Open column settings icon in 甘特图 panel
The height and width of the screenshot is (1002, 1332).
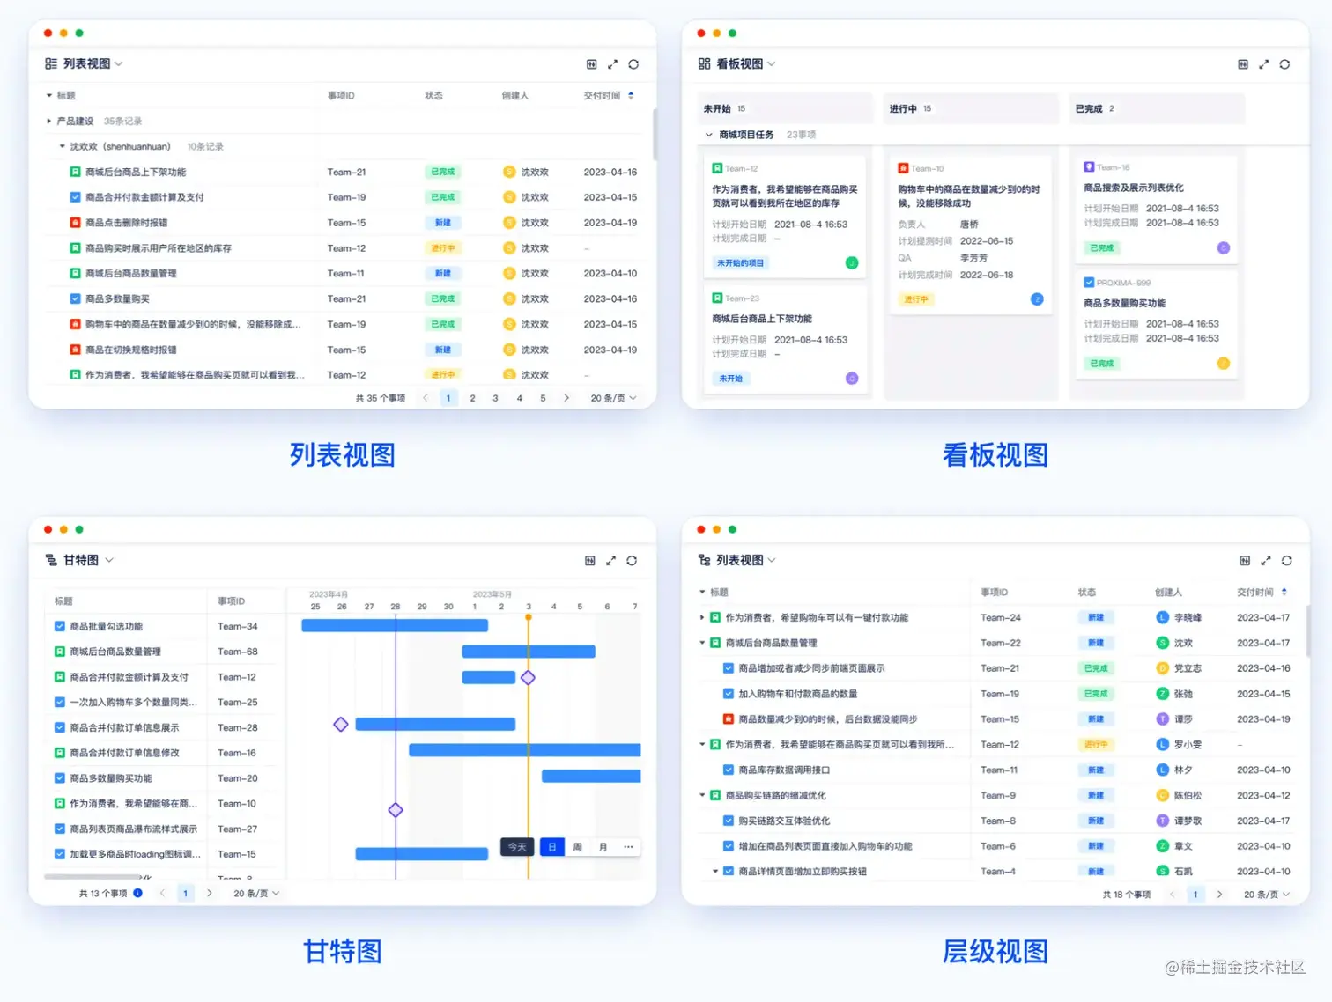coord(590,561)
